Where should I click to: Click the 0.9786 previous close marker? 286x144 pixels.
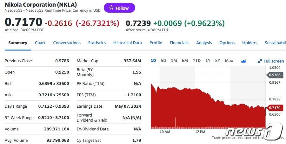pyautogui.click(x=274, y=75)
